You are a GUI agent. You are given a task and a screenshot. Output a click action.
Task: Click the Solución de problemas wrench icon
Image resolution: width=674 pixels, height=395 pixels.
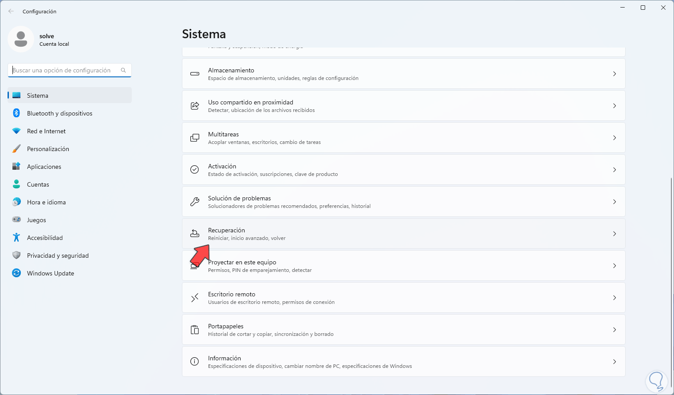[x=195, y=202]
